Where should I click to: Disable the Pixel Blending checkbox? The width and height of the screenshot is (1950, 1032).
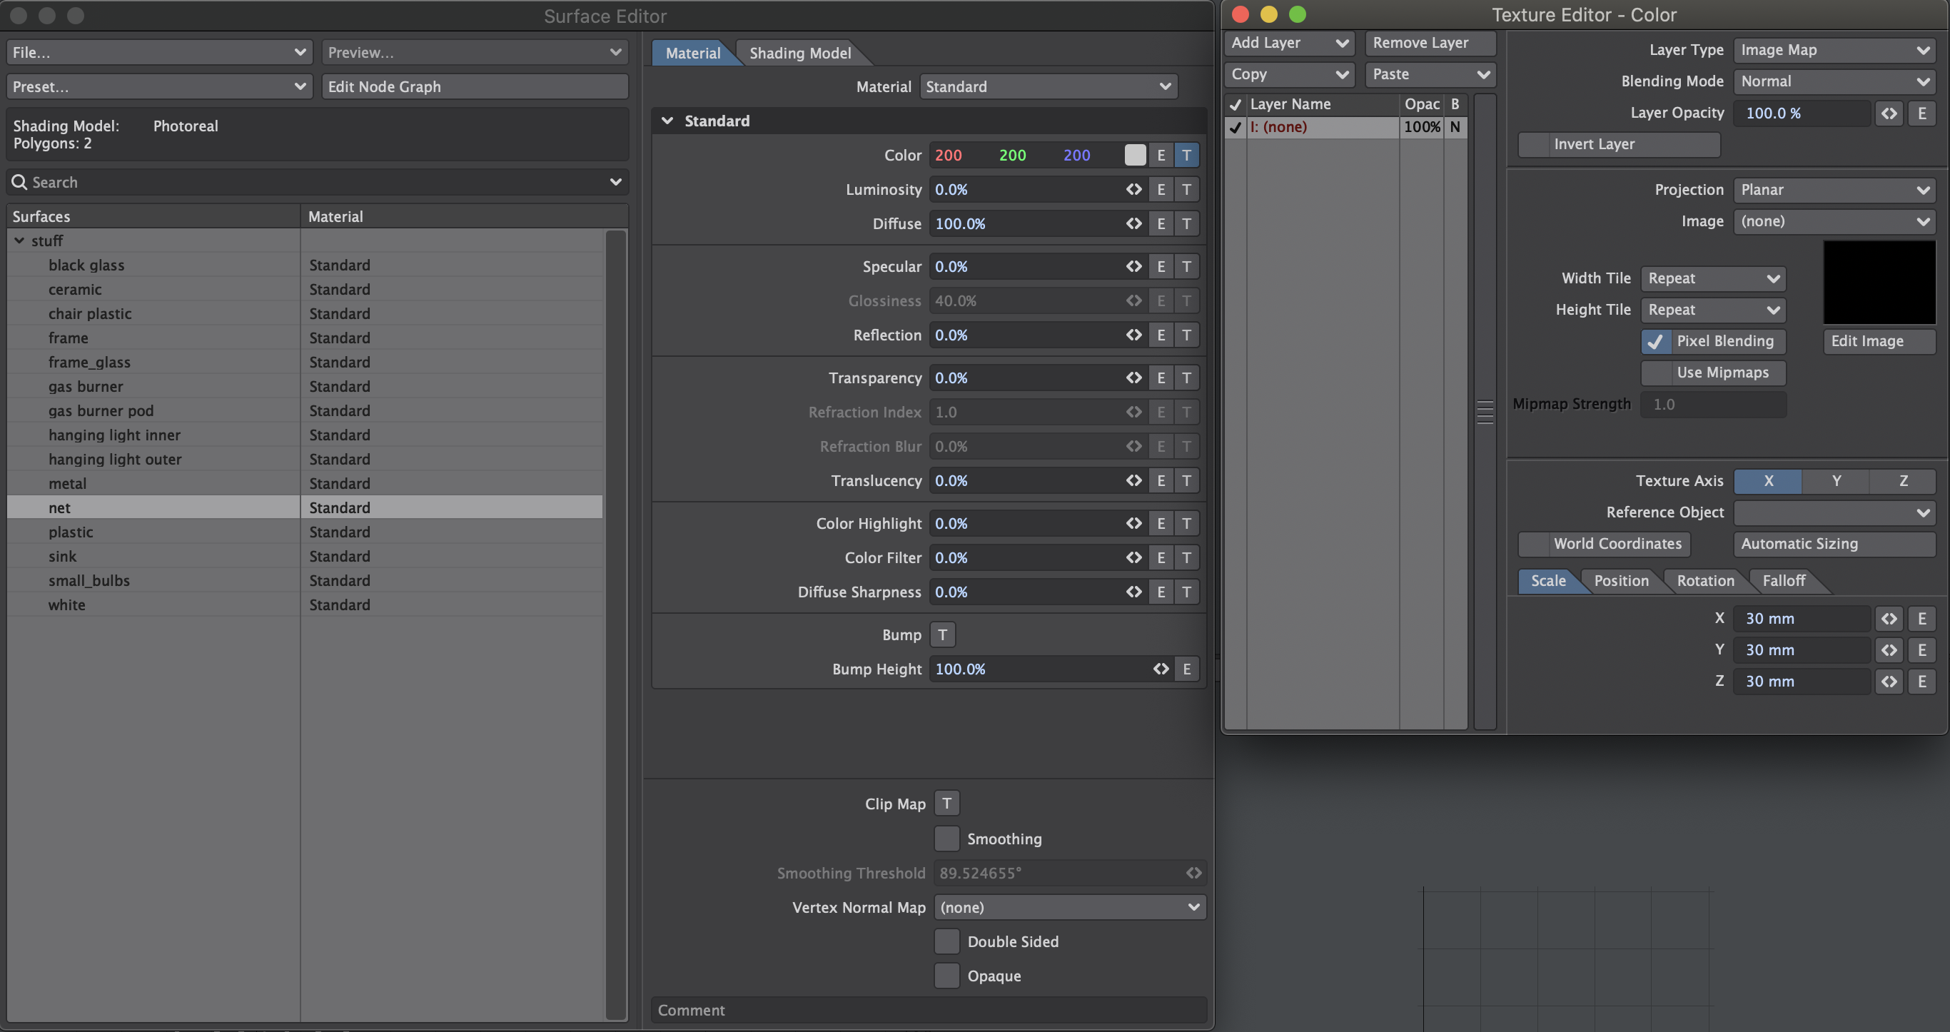pos(1655,341)
